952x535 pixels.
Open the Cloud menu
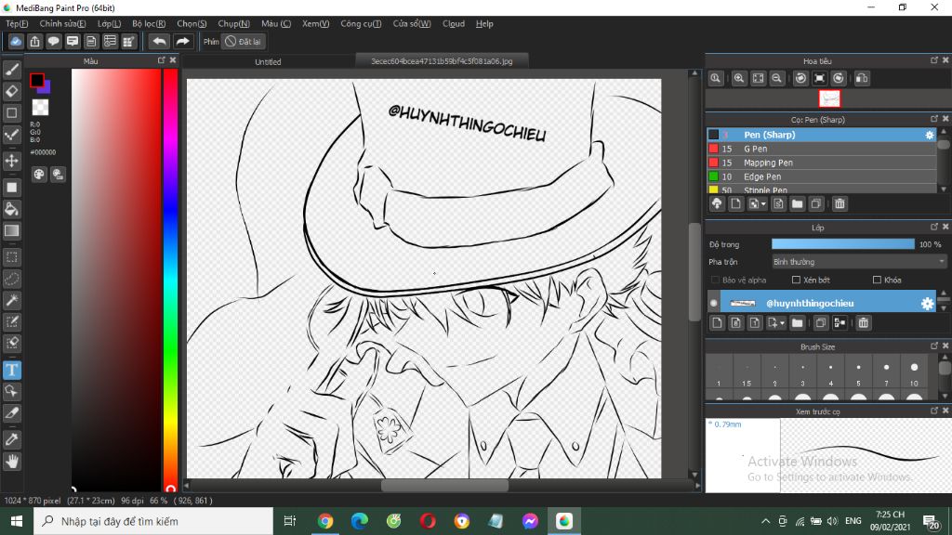454,23
